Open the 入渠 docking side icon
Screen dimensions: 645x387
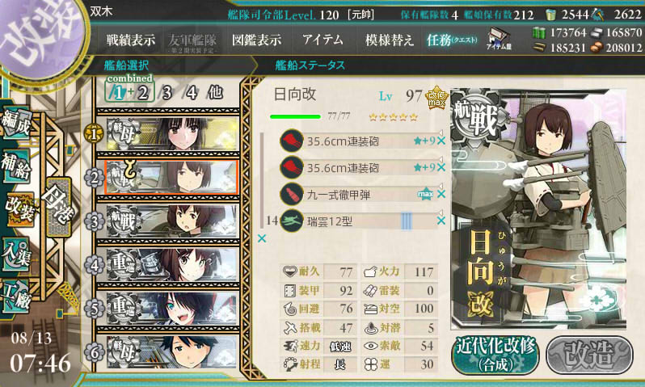[x=16, y=255]
